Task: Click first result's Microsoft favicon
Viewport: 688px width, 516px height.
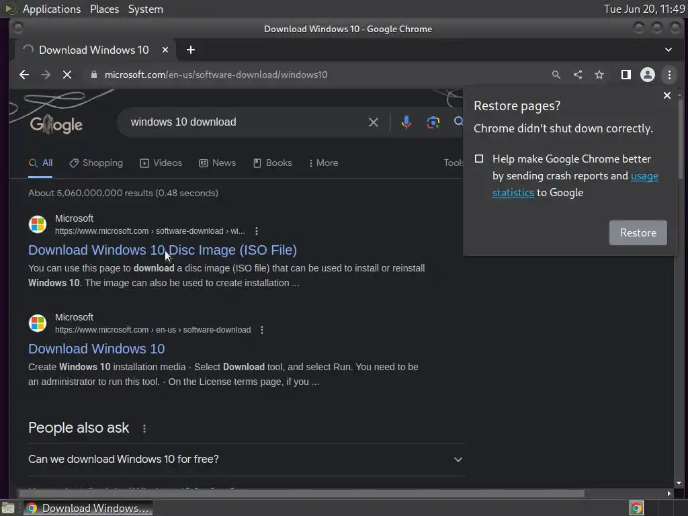Action: coord(38,224)
